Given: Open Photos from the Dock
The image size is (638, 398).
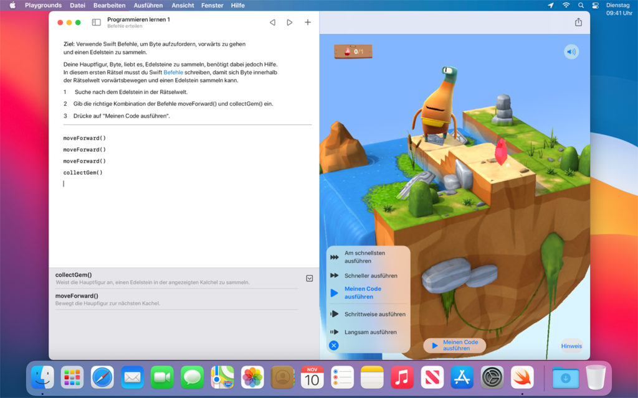Looking at the screenshot, I should coord(252,377).
